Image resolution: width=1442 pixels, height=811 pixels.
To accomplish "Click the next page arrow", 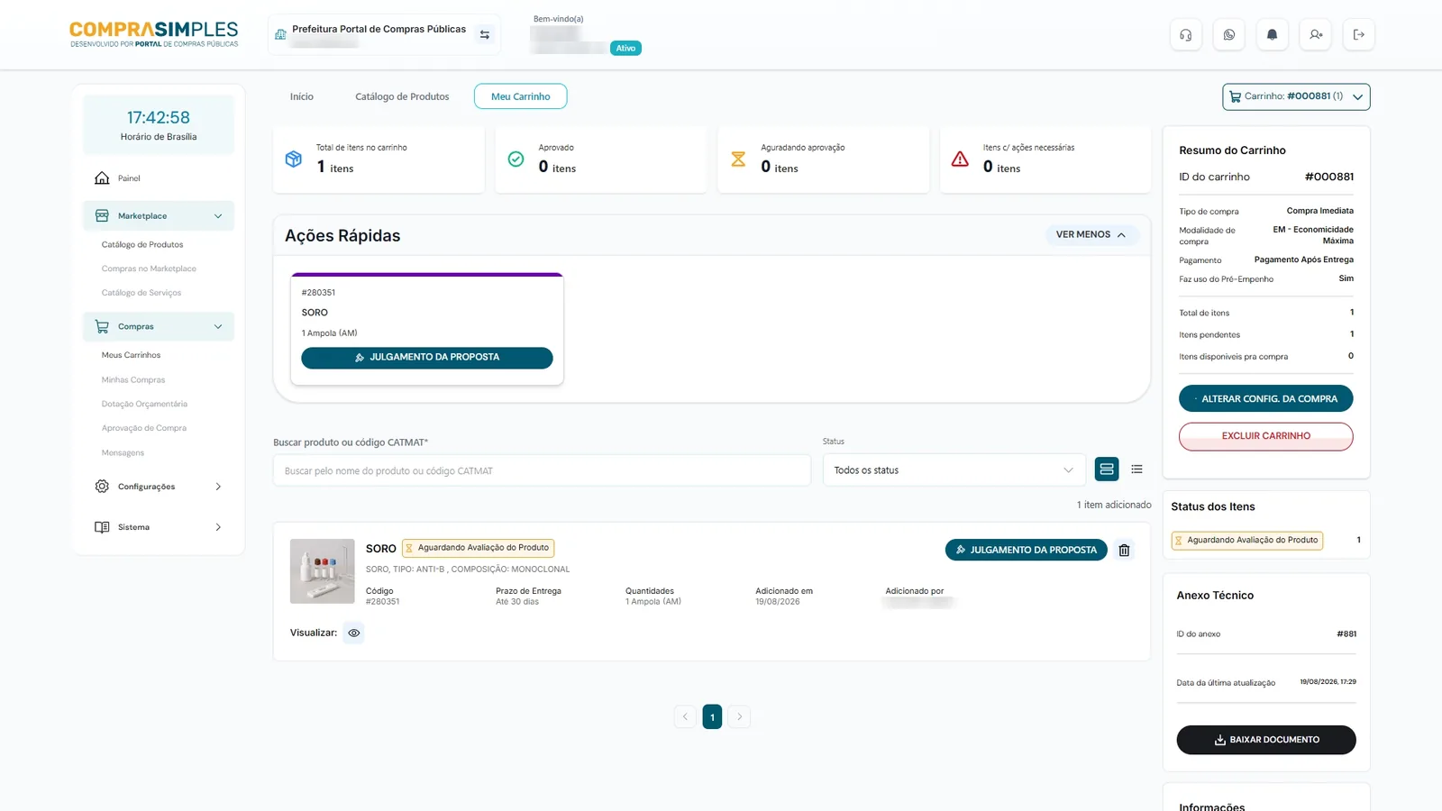I will [739, 716].
